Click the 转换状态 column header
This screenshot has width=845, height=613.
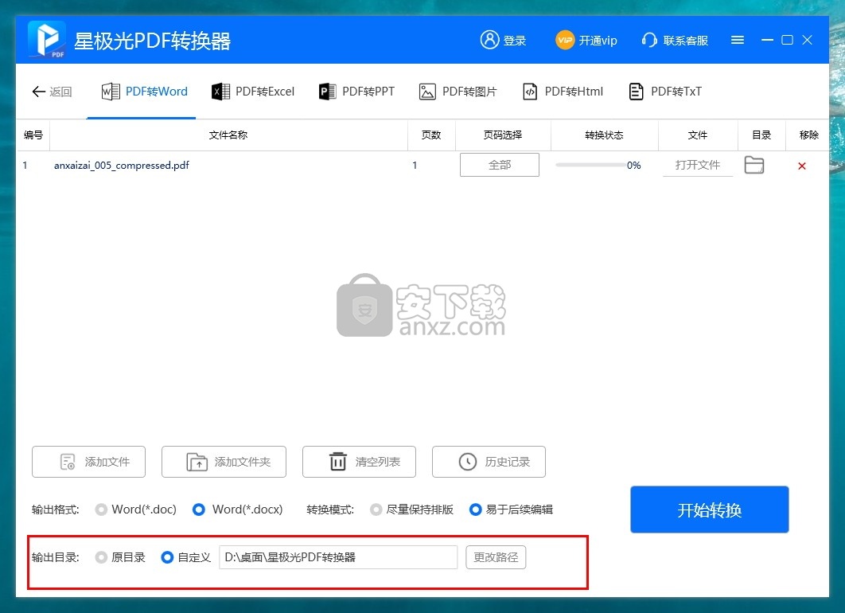click(x=604, y=135)
